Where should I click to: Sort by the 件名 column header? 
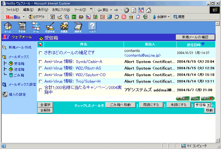coord(84,44)
